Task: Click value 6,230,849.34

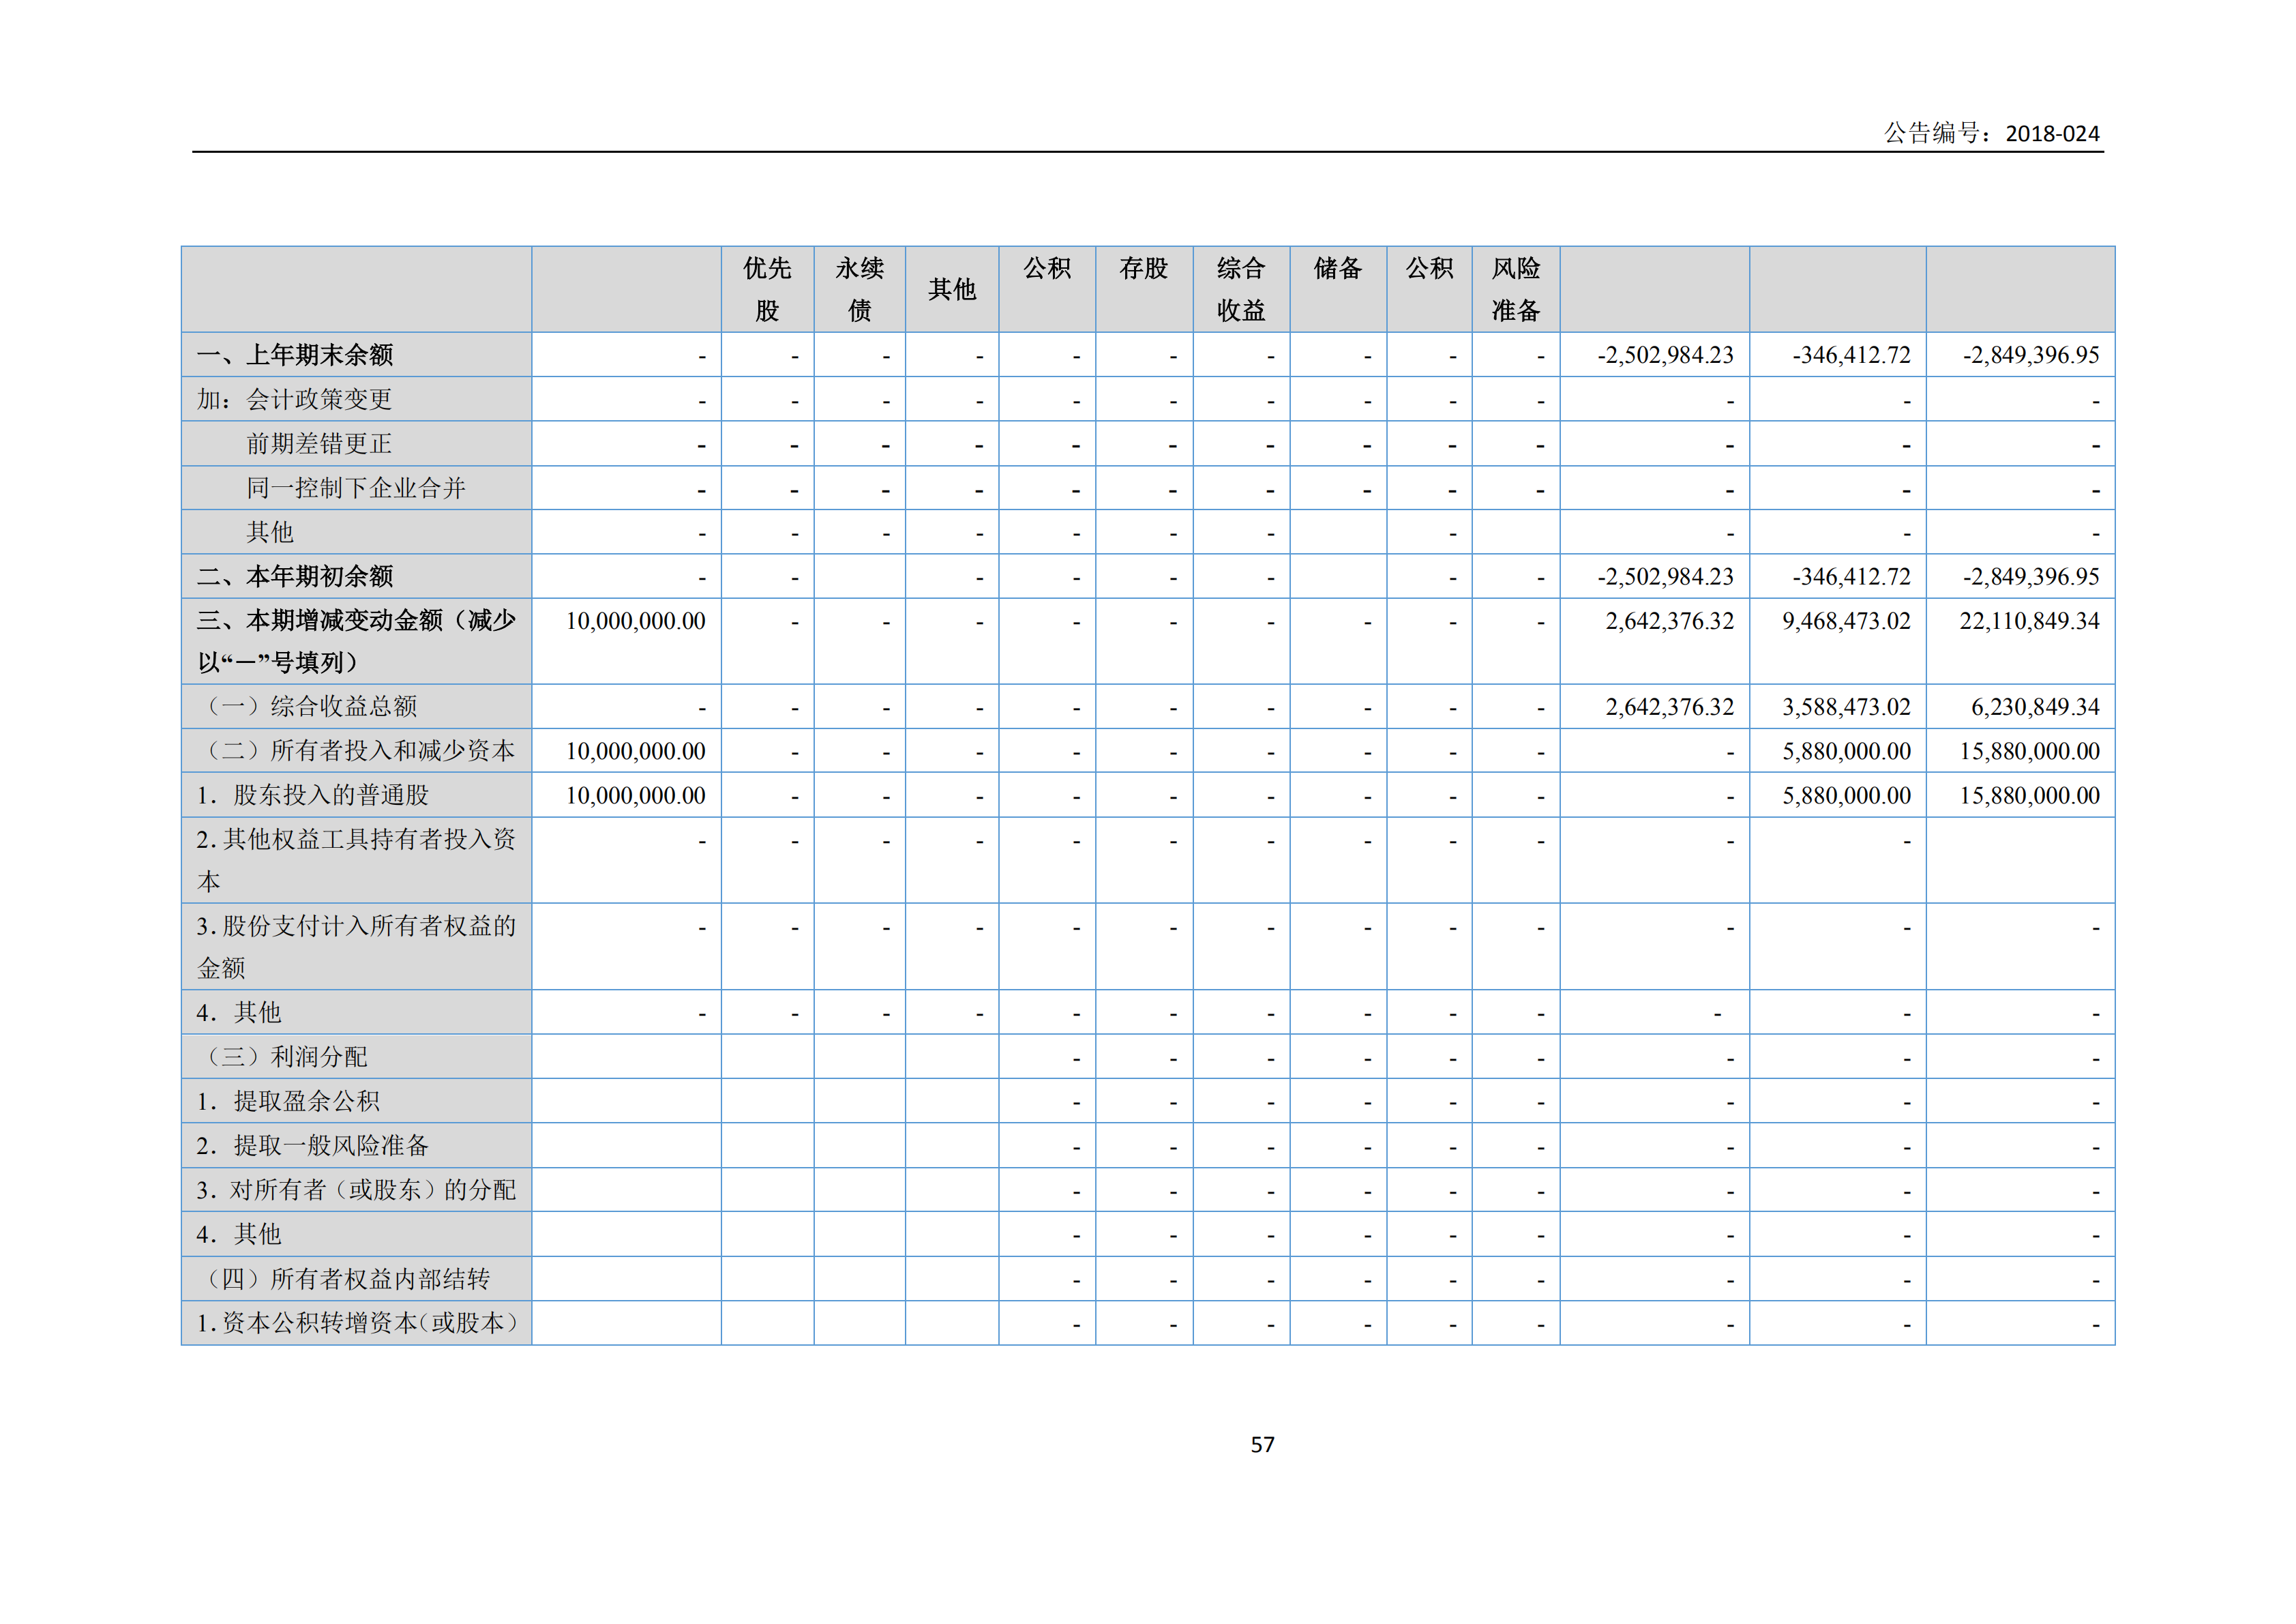Action: click(x=2035, y=707)
